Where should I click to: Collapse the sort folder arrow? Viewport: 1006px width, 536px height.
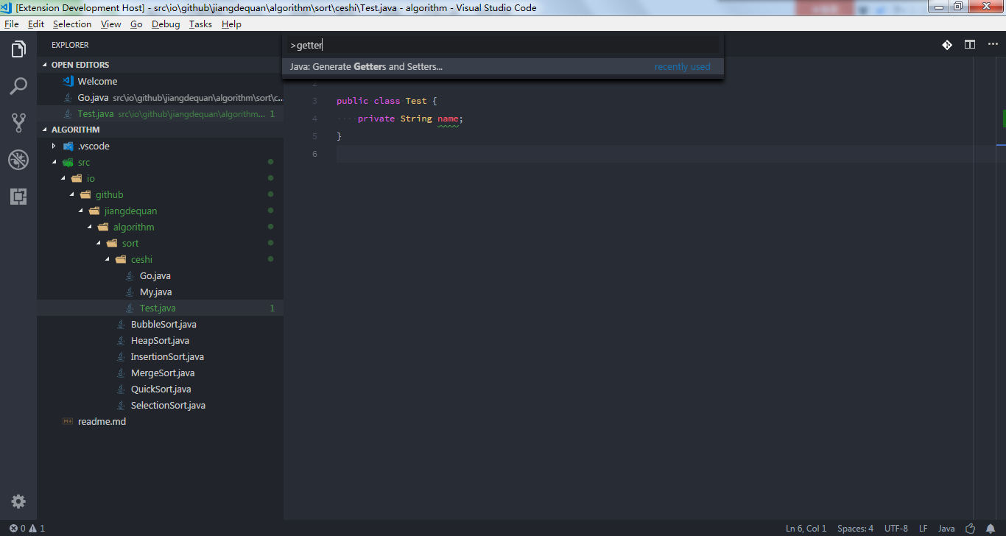tap(98, 243)
